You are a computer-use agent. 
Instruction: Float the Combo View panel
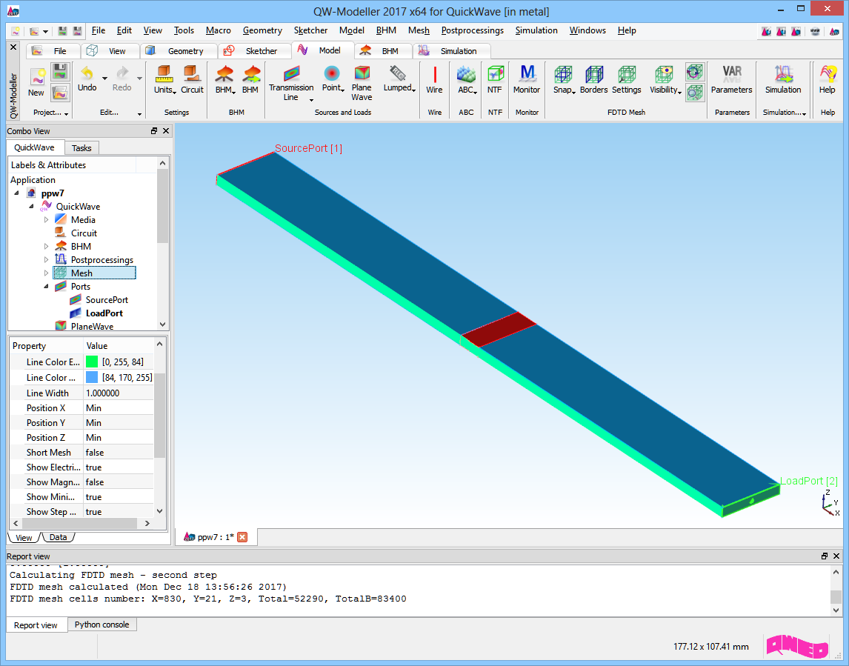pos(154,131)
